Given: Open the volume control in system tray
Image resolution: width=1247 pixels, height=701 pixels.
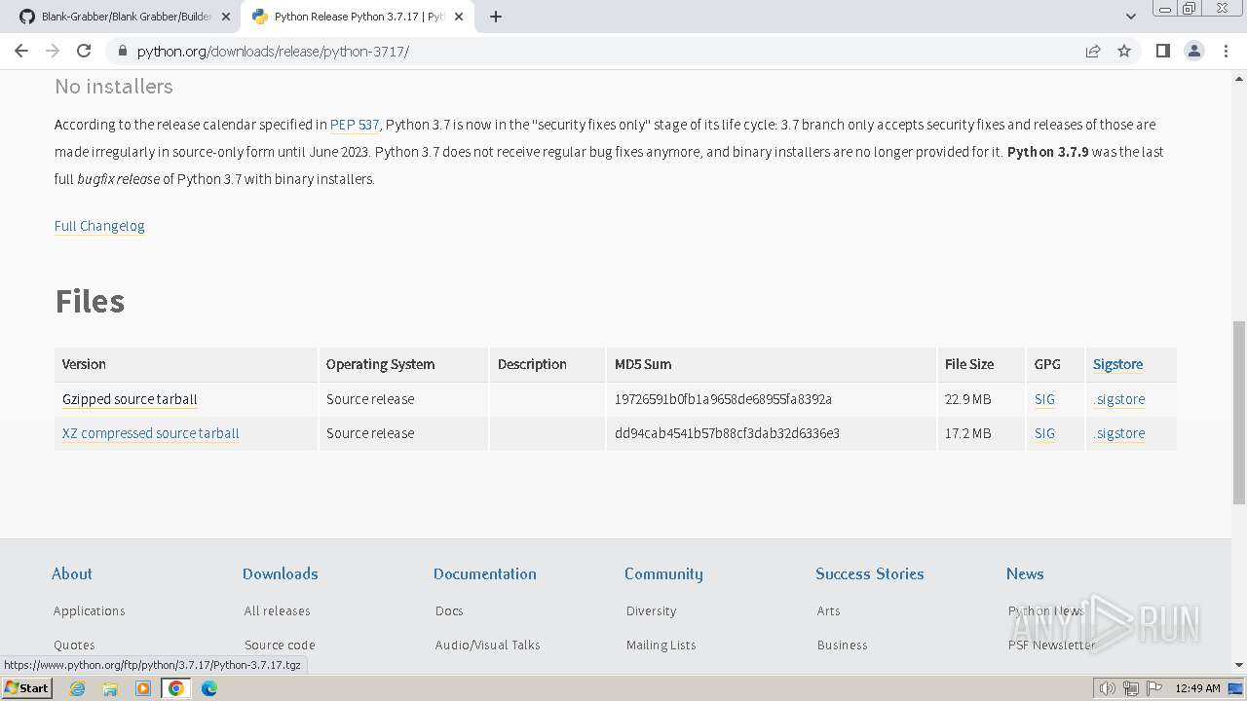Looking at the screenshot, I should tap(1108, 688).
